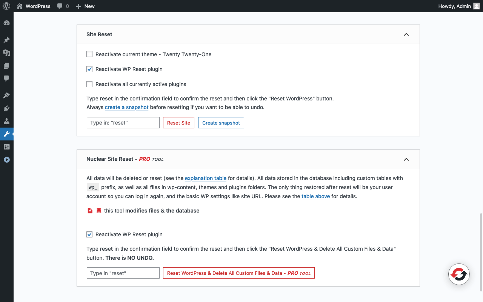
Task: Click Reset WordPress & Delete All Custom Files button
Action: pyautogui.click(x=238, y=273)
